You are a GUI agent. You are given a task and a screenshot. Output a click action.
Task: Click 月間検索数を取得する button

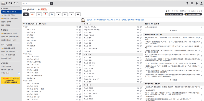coord(193,15)
